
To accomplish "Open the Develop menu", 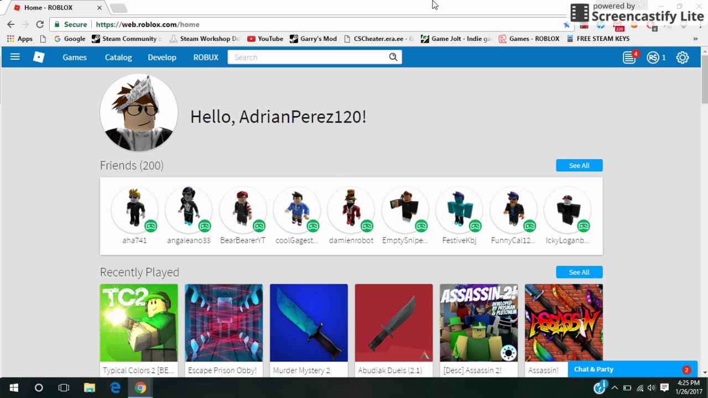I will coord(162,57).
